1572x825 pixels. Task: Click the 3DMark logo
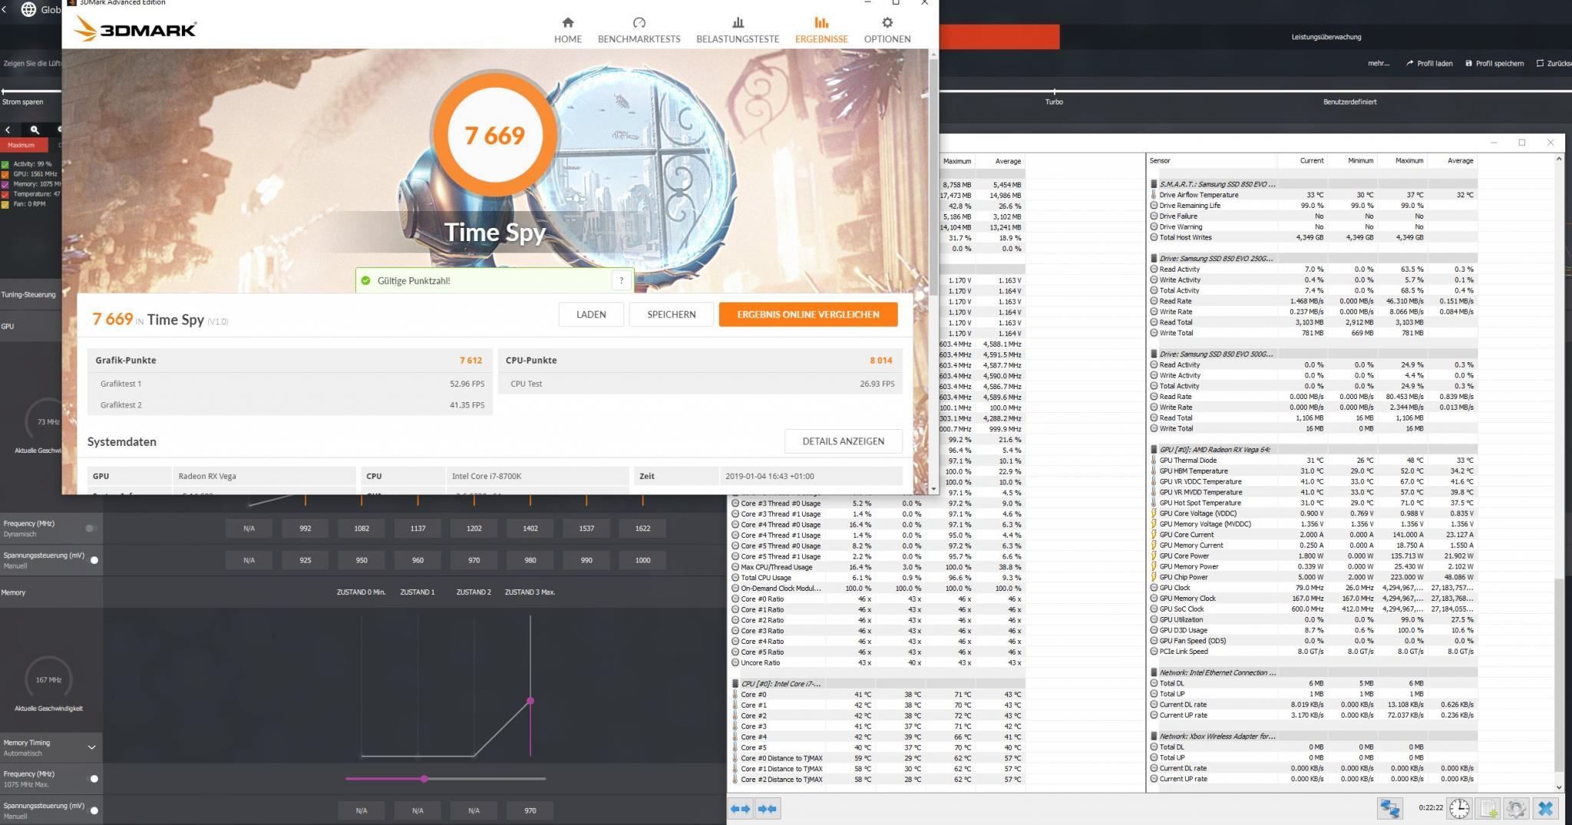coord(135,29)
